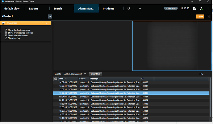Select event at 13:03:41 19/06/2026
The width and height of the screenshot is (213, 124).
click(x=131, y=86)
